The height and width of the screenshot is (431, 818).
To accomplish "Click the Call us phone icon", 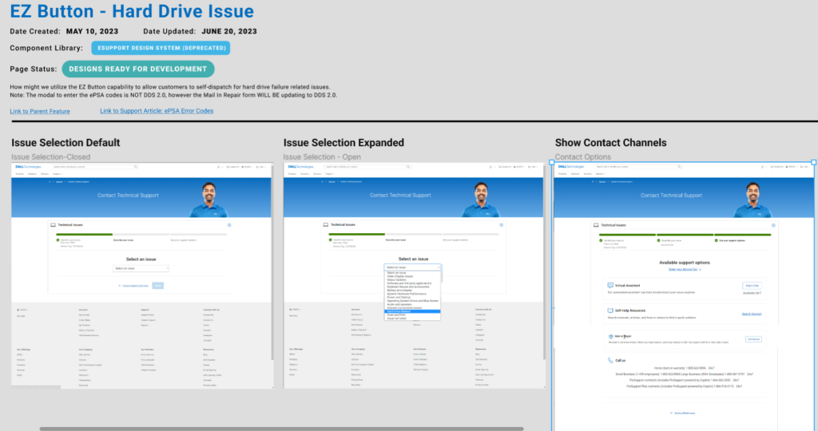I will 610,361.
